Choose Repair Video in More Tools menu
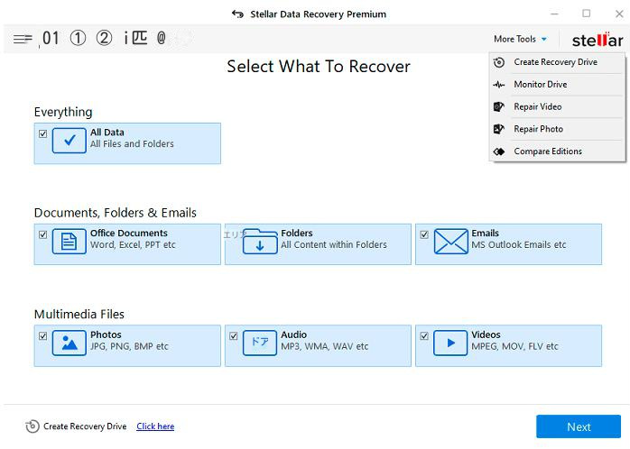Viewport: 630px width, 449px height. (x=557, y=106)
